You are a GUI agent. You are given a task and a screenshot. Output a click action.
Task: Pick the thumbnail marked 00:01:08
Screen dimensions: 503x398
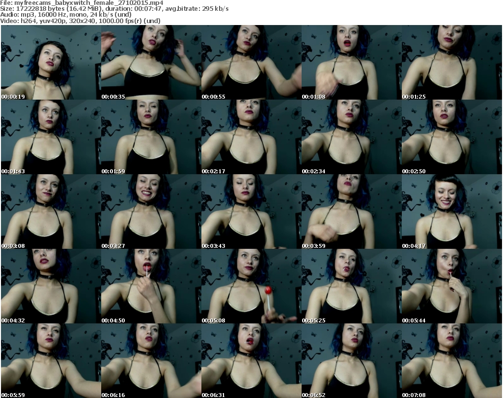[x=352, y=62]
